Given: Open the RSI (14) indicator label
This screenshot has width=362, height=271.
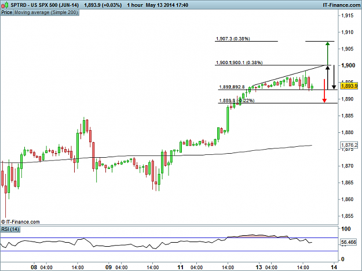Looking at the screenshot, I should pyautogui.click(x=10, y=229).
